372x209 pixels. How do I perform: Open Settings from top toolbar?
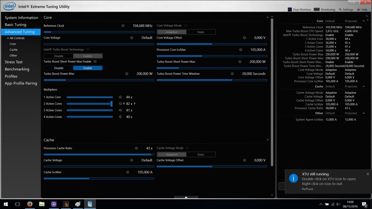[x=346, y=9]
